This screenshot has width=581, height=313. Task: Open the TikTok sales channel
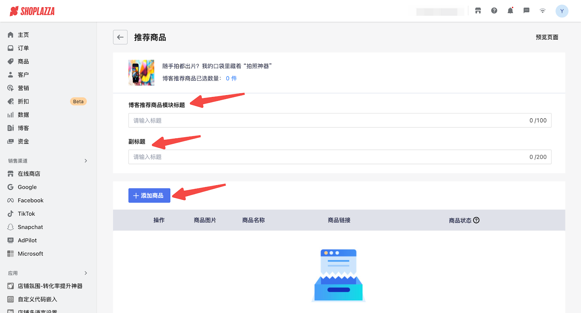(x=26, y=214)
